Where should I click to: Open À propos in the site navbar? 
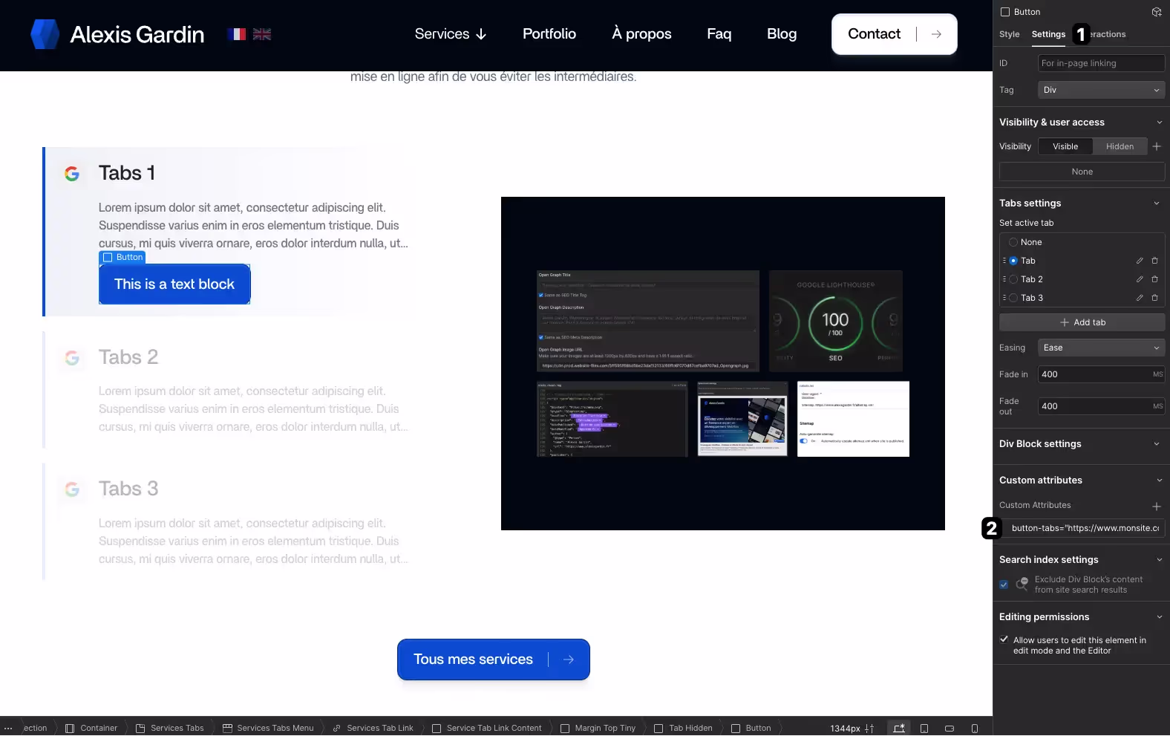[641, 34]
